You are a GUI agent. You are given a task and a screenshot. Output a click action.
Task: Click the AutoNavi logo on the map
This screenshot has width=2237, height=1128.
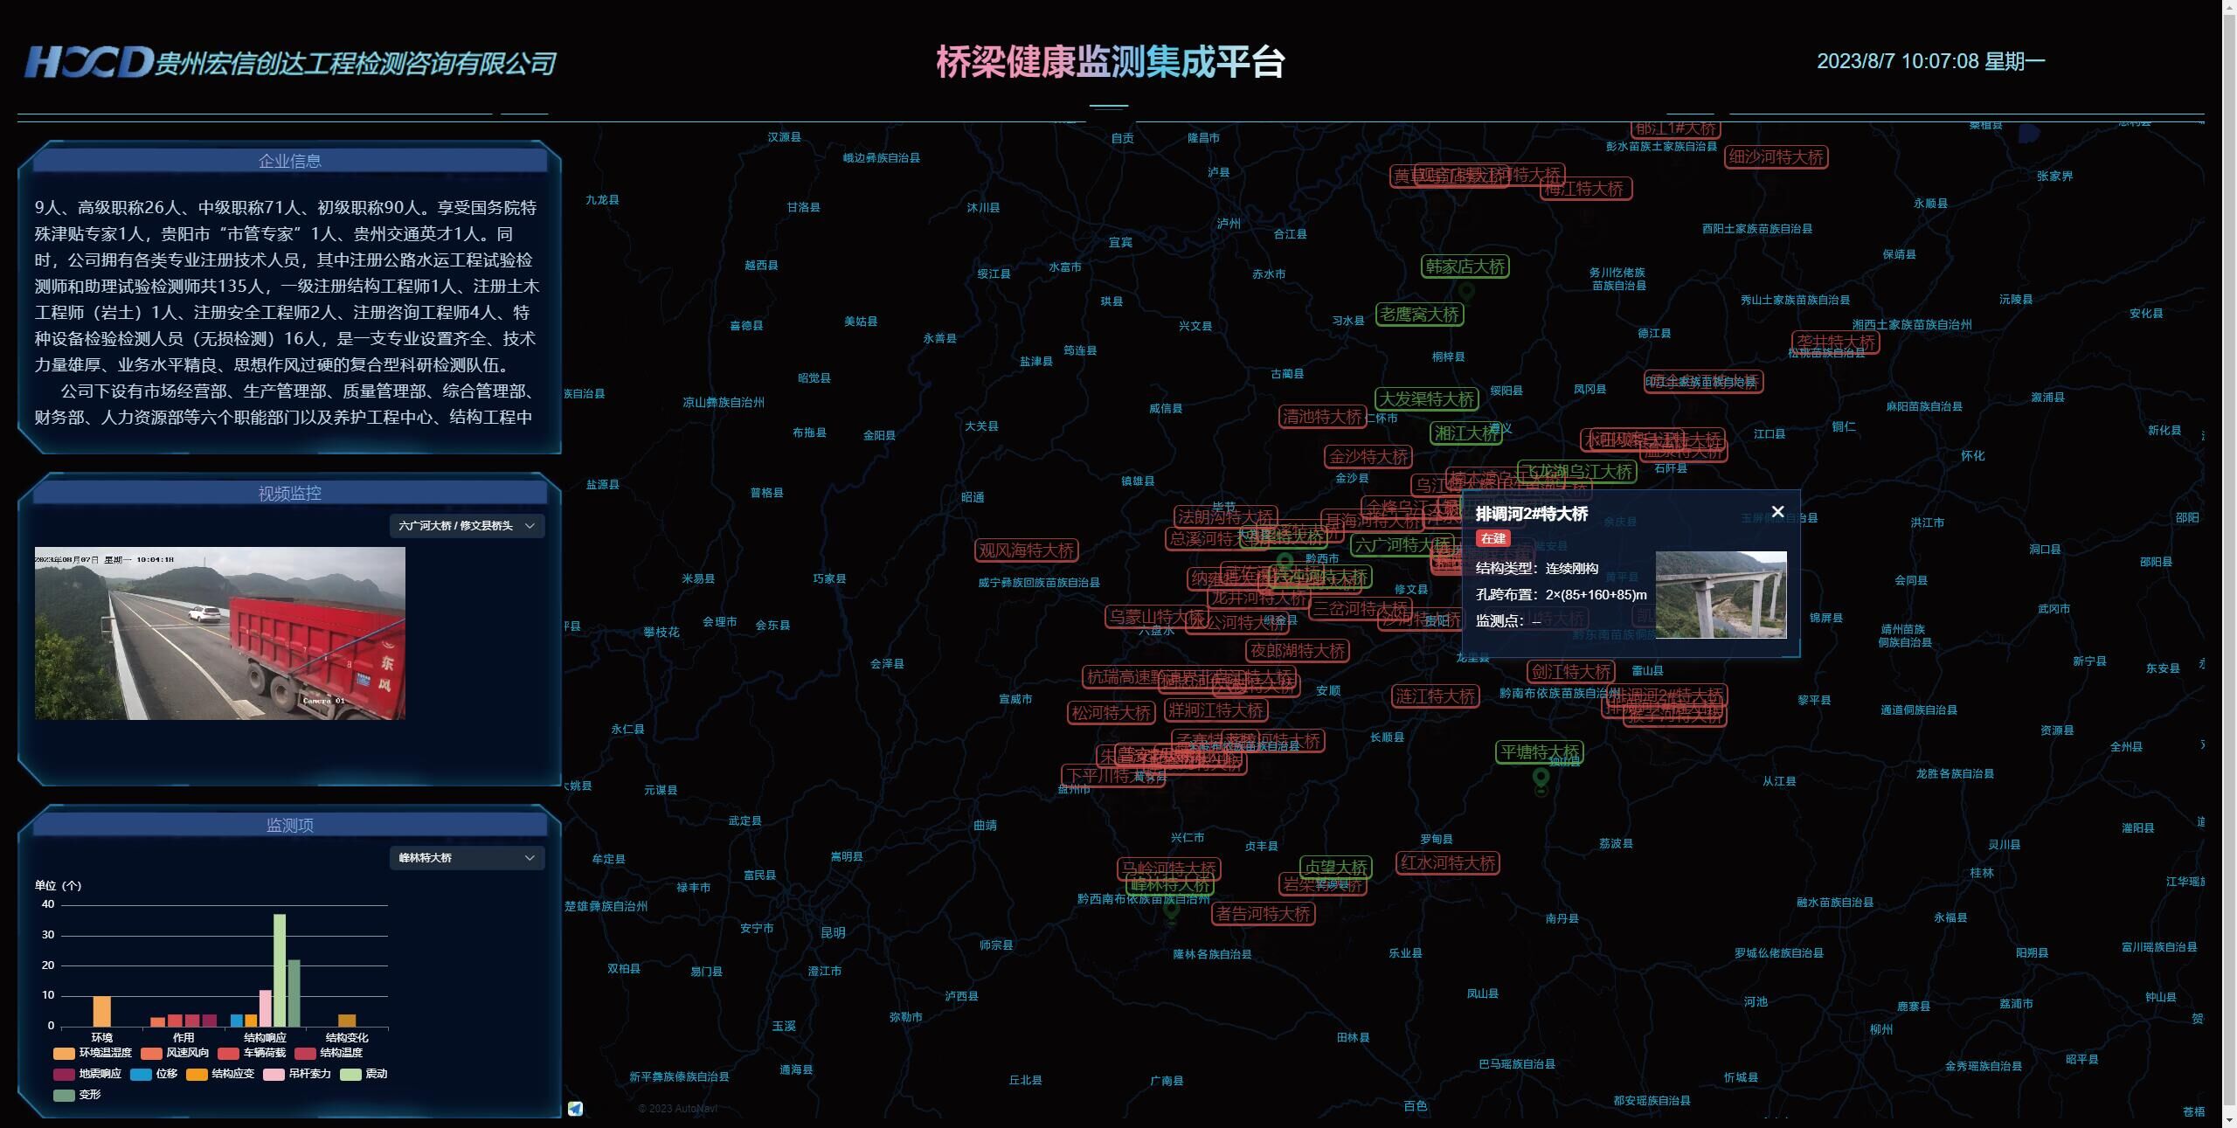(575, 1109)
